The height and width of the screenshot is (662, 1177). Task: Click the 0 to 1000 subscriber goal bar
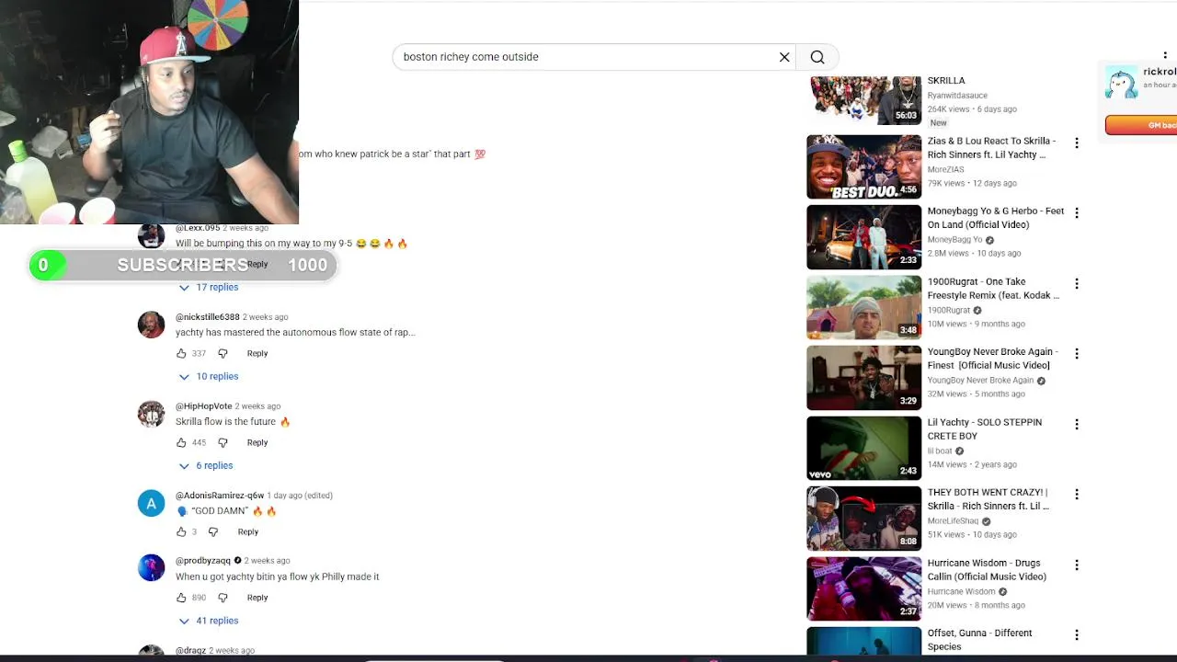(183, 266)
